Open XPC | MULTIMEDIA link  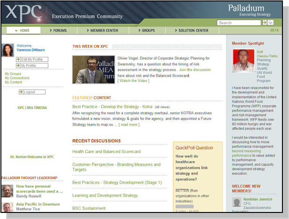point(32,108)
